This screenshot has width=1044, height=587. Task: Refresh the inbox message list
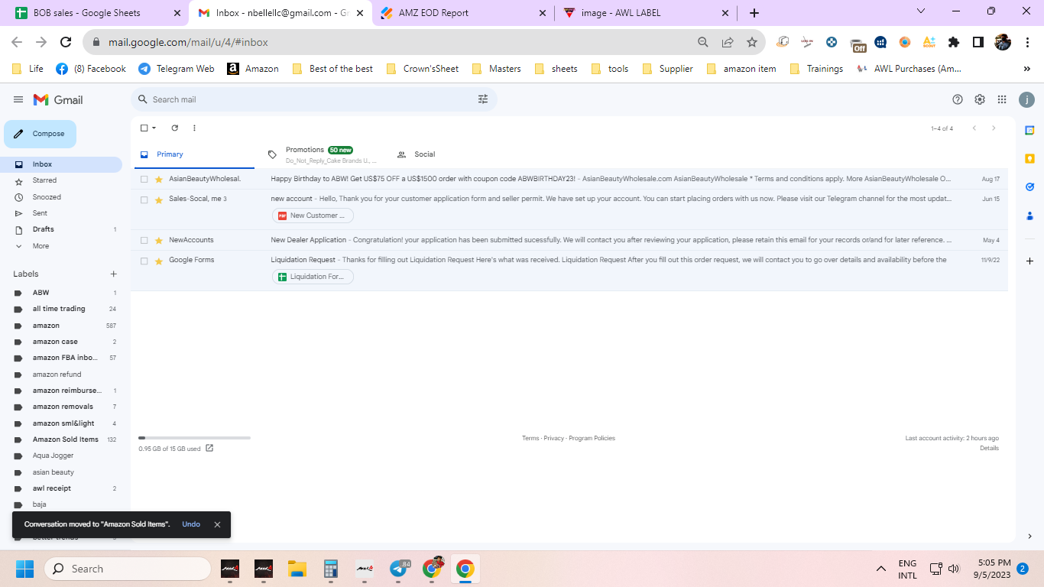(x=174, y=128)
